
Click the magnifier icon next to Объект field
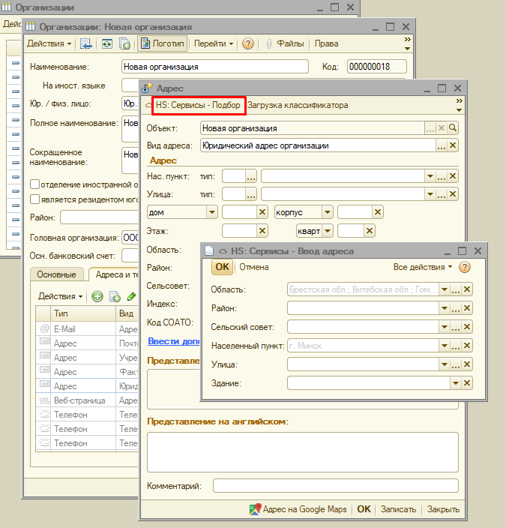pos(453,128)
